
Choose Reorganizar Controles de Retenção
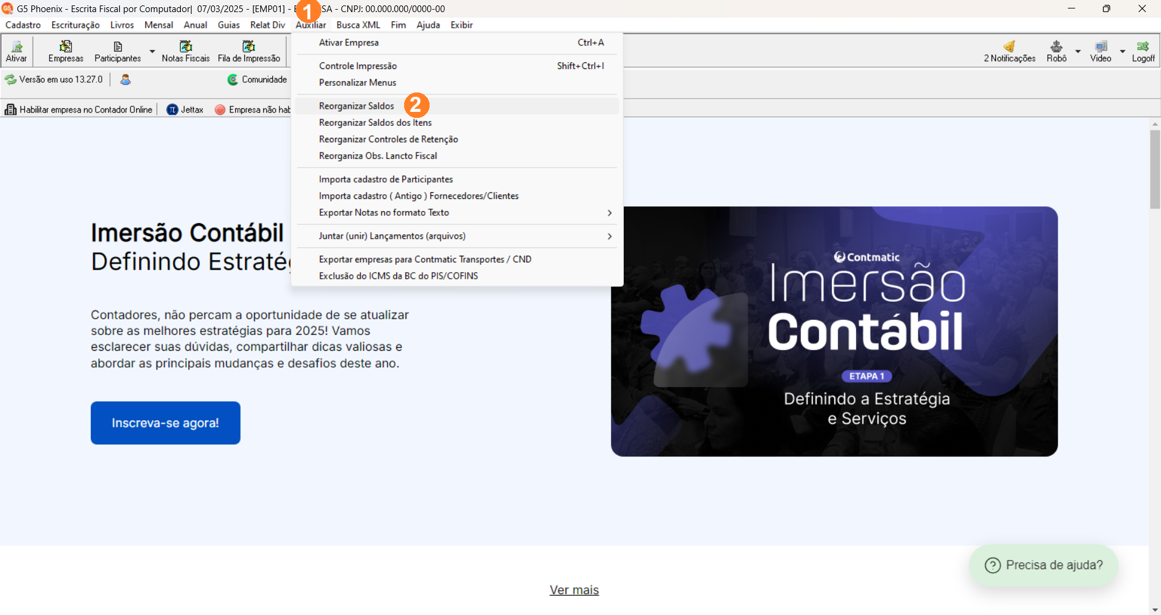pos(457,139)
